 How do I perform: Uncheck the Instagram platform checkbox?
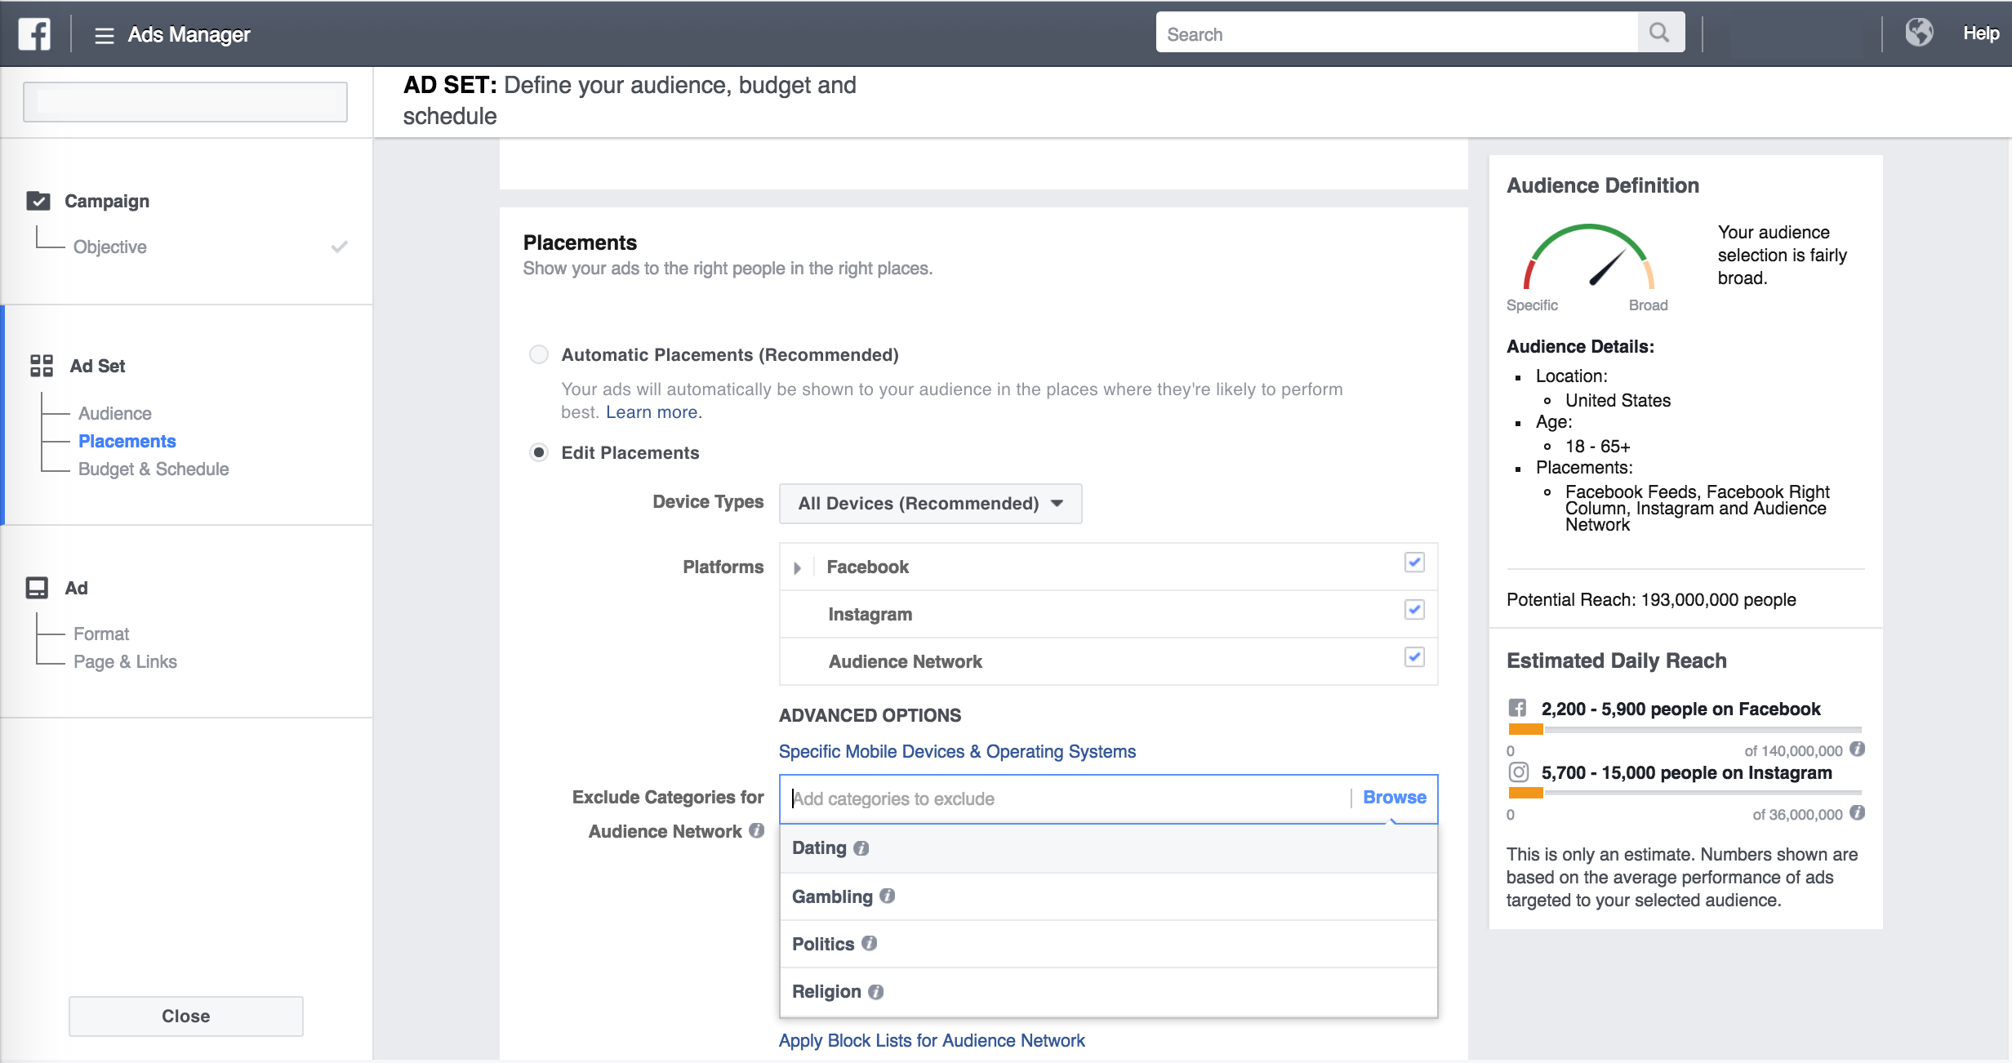[x=1414, y=610]
